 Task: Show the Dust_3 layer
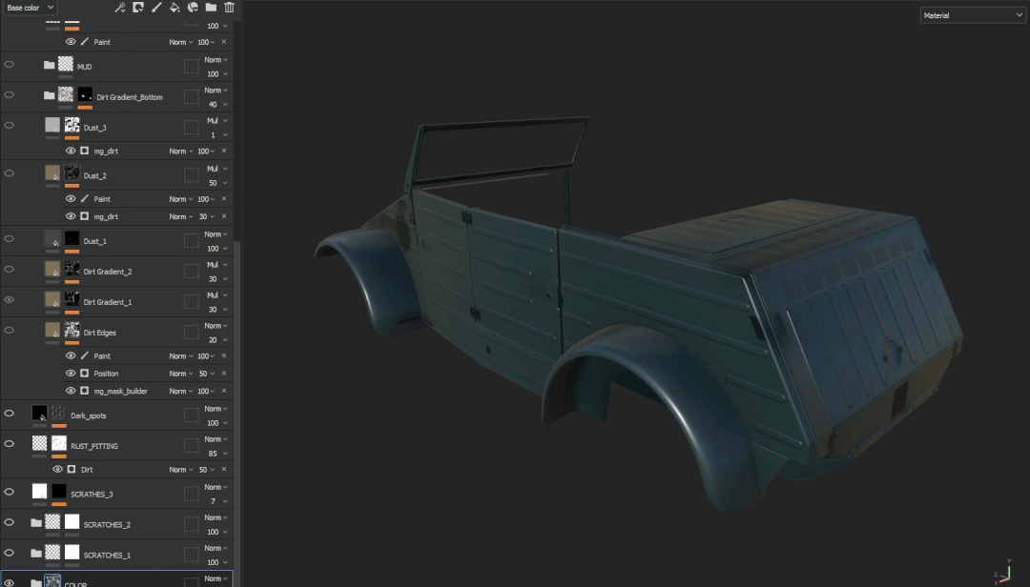tap(10, 126)
